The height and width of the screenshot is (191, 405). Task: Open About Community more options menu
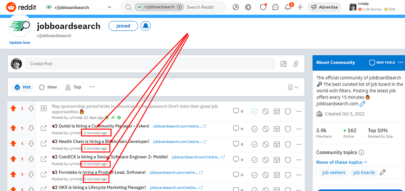point(401,62)
